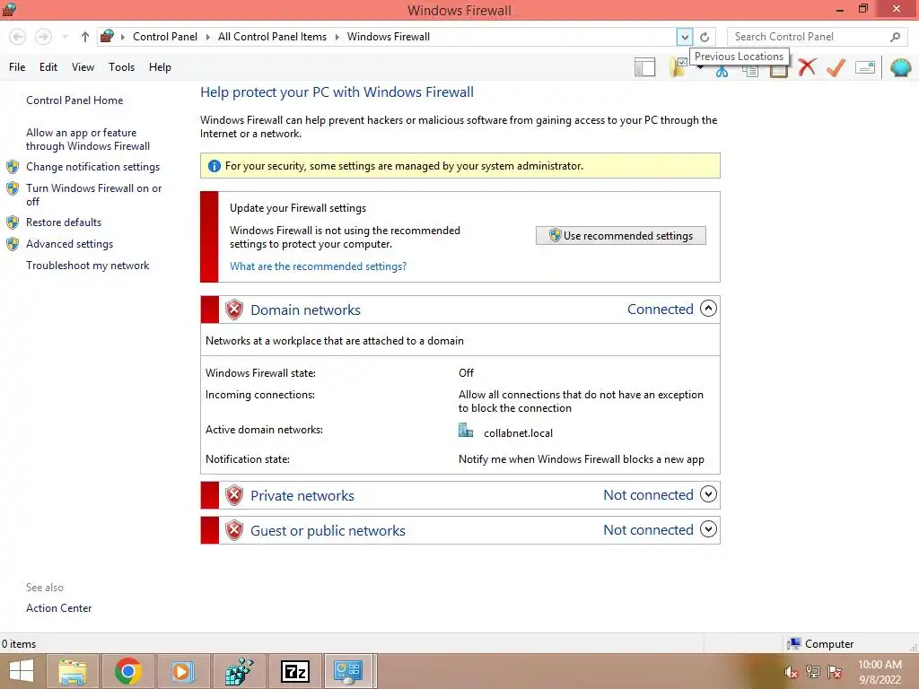Click the Forward navigation arrow
The height and width of the screenshot is (689, 919).
(43, 37)
